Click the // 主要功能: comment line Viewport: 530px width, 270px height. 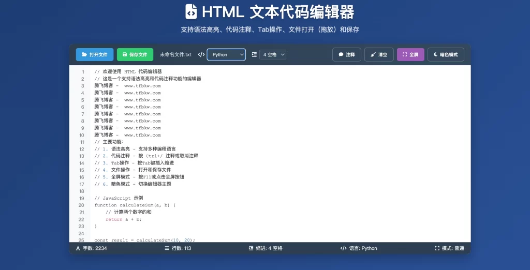[109, 142]
